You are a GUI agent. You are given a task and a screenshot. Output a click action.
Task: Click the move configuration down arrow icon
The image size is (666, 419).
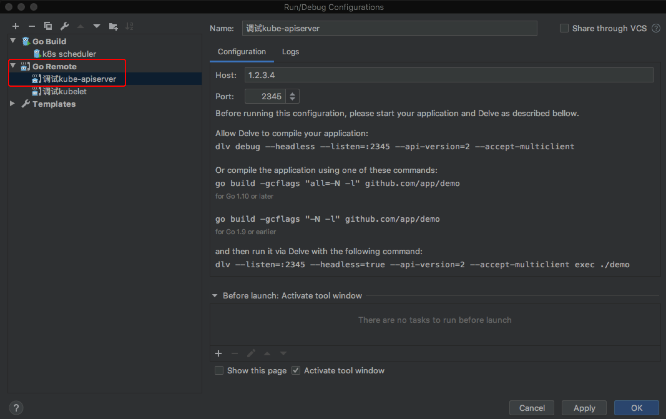click(97, 26)
